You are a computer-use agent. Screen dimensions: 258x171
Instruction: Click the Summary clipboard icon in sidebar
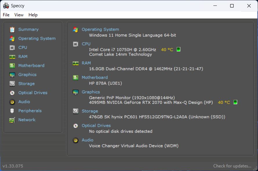point(12,30)
